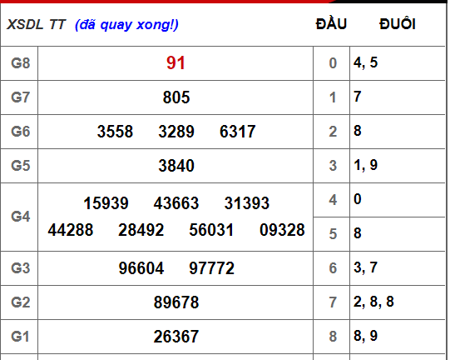Select the G7 prize label

coord(20,97)
